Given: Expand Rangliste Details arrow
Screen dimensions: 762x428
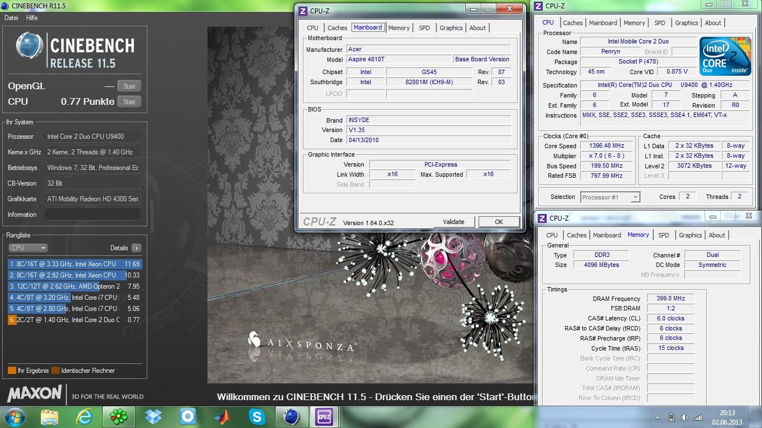Looking at the screenshot, I should pyautogui.click(x=136, y=248).
